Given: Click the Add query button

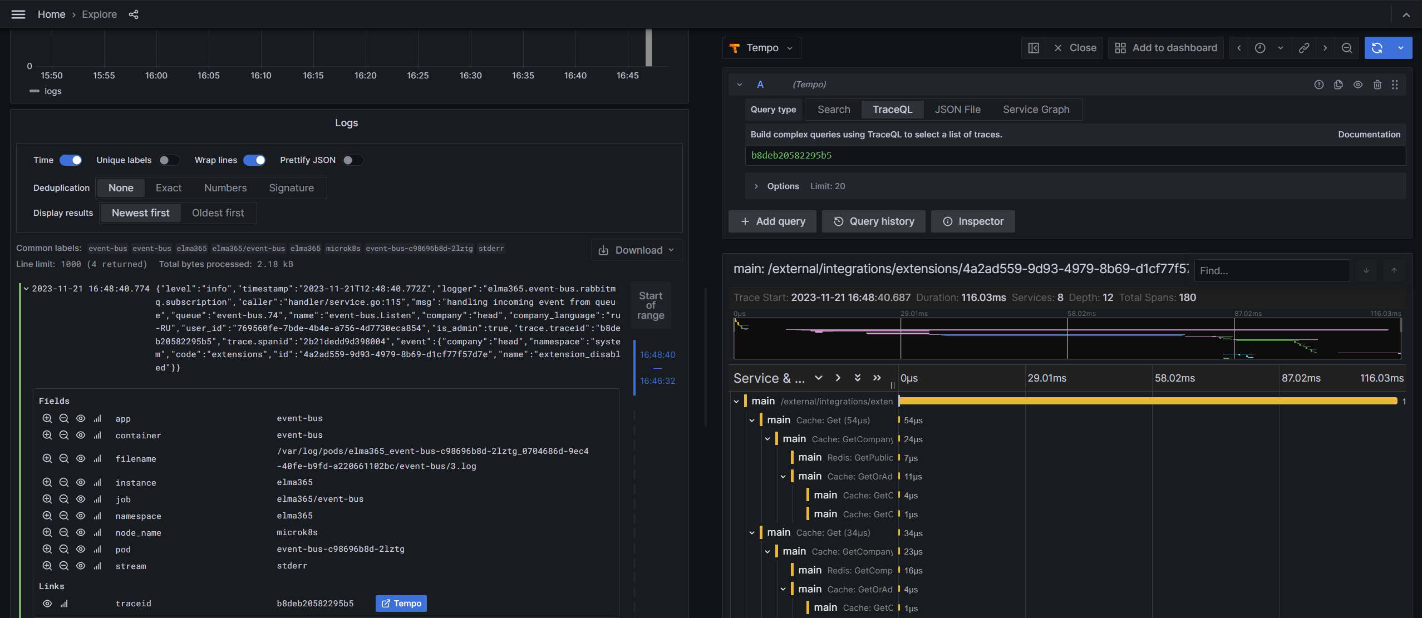Looking at the screenshot, I should pos(772,221).
